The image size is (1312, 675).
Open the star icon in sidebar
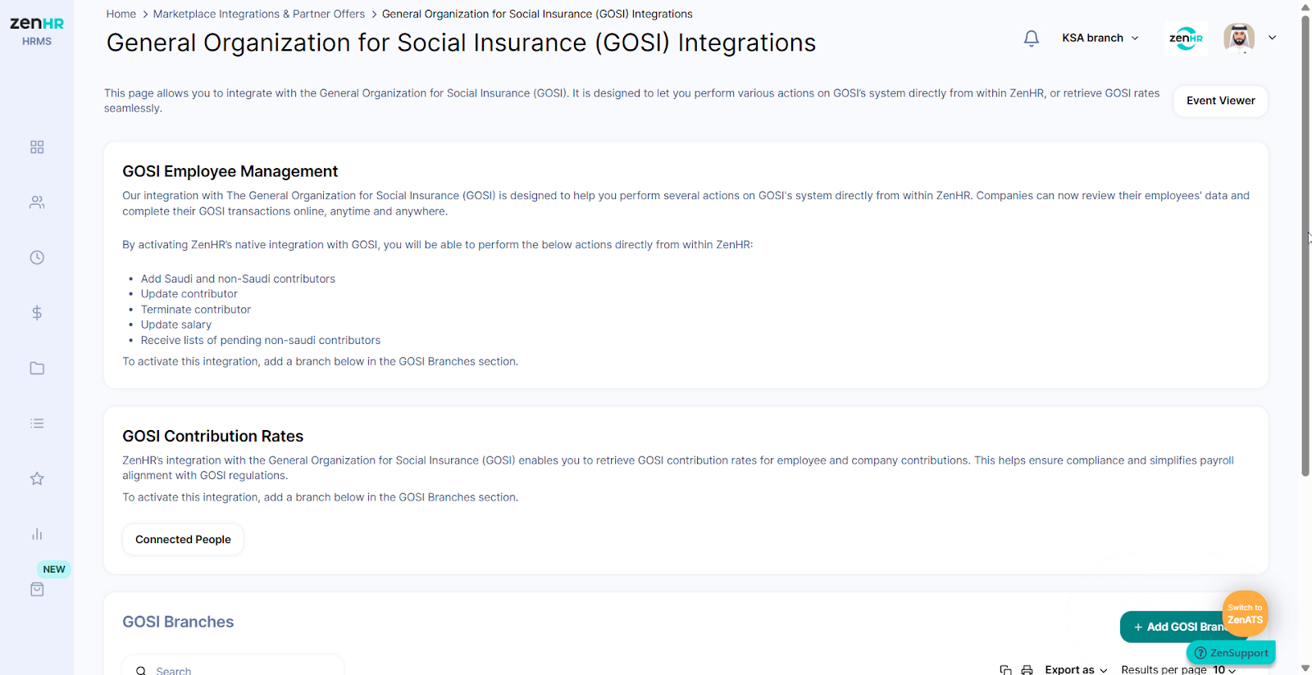pyautogui.click(x=37, y=478)
